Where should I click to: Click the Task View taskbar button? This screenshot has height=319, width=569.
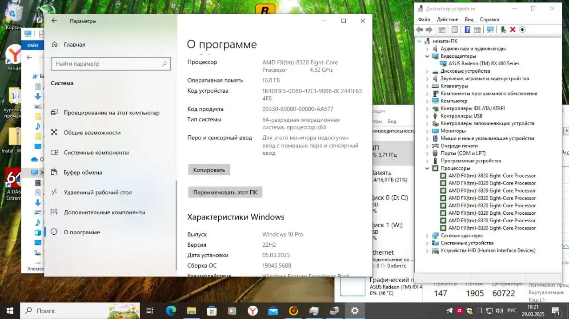coord(150,311)
